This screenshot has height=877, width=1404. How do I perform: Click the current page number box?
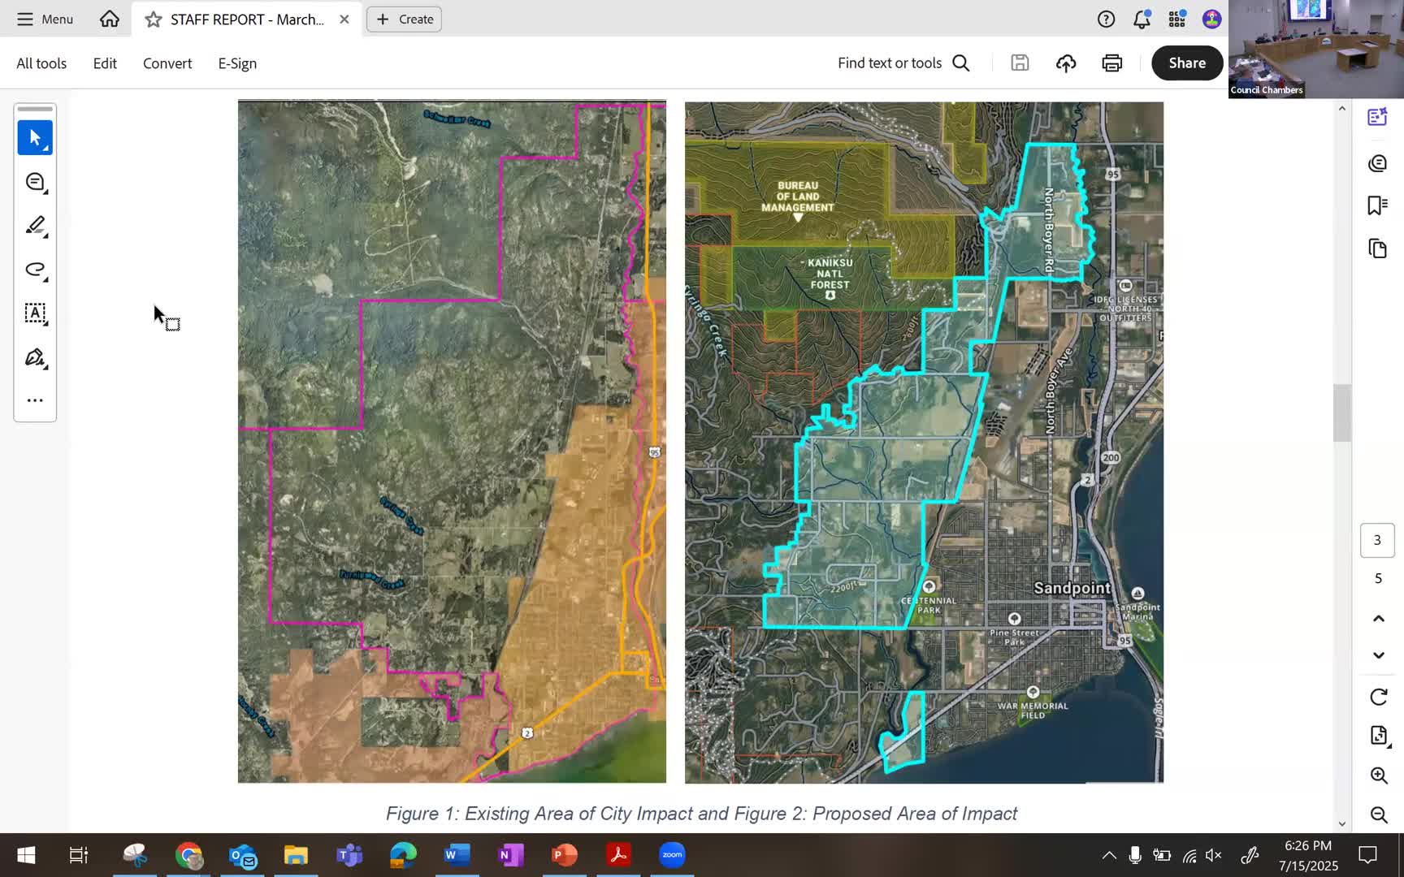1377,540
